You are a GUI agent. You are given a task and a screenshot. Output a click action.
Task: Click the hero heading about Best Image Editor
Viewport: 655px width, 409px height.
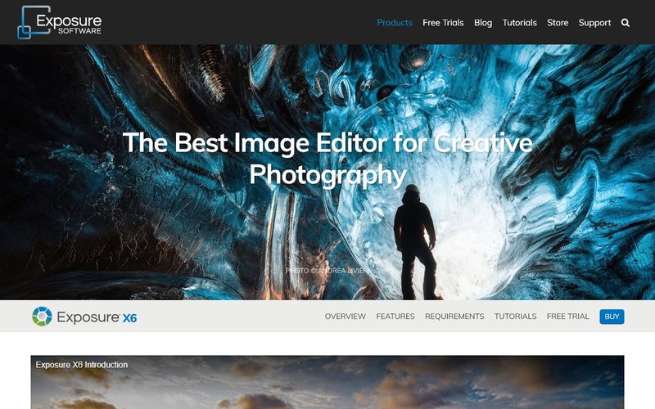327,159
